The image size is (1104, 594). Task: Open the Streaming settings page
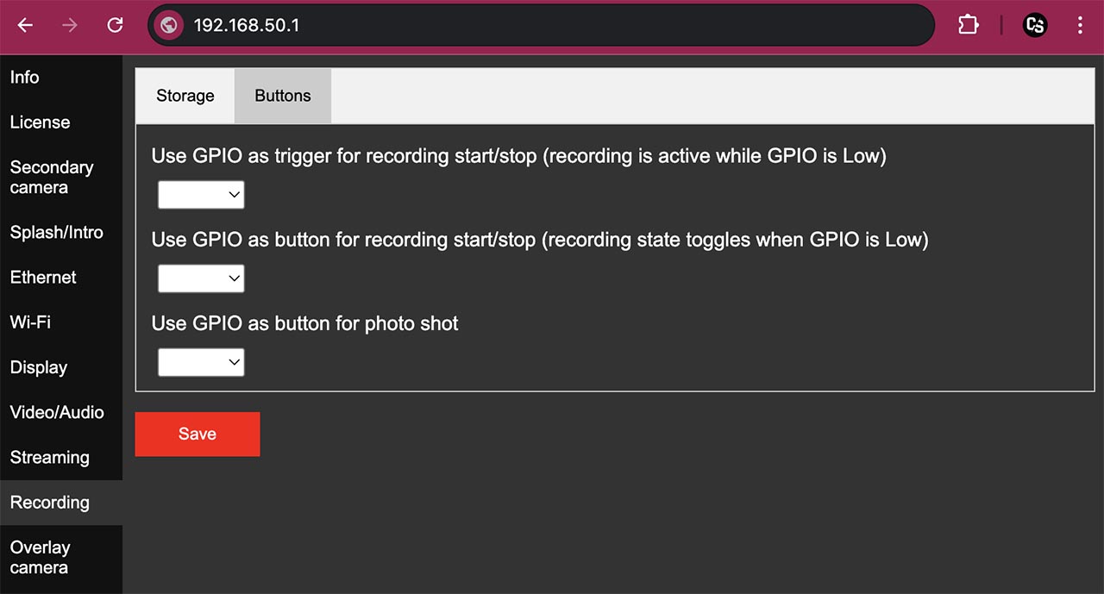[x=49, y=458]
